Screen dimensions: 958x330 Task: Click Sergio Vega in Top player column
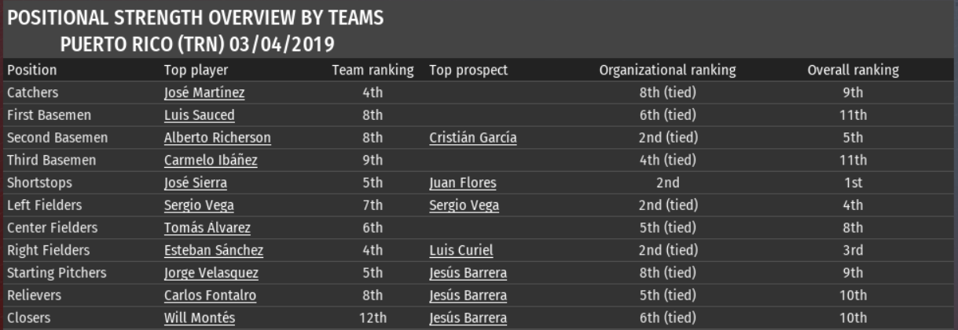pos(199,206)
